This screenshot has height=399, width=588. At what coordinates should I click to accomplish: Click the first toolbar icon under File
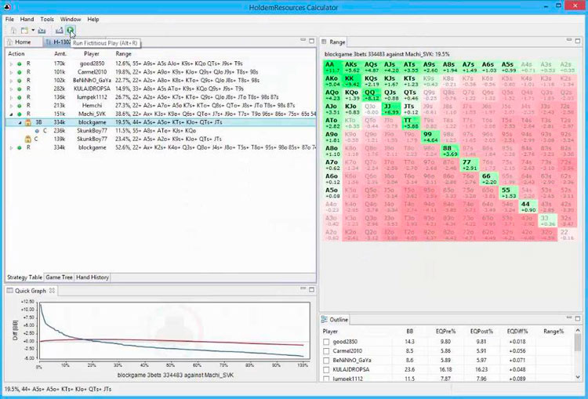13,30
